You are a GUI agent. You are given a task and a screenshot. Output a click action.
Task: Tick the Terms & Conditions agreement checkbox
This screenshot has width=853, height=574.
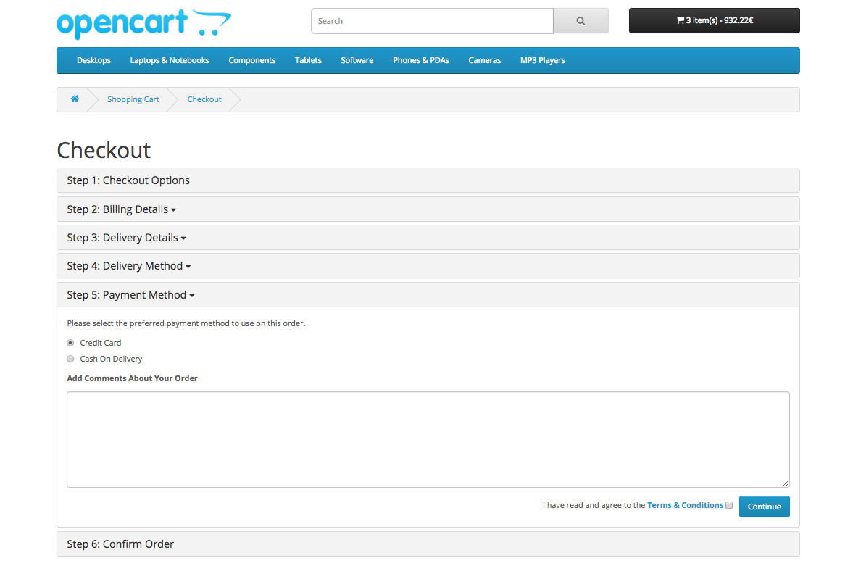click(729, 505)
